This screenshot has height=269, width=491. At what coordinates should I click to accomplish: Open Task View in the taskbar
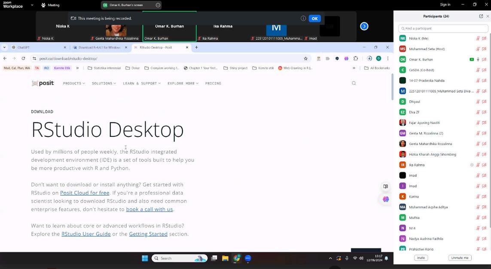point(214,258)
